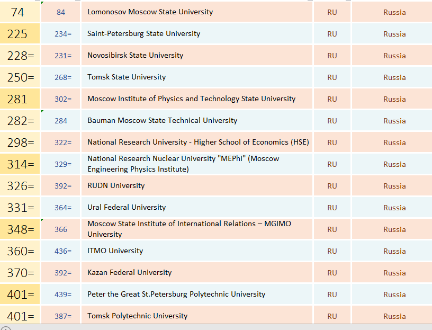Click the previous rank 268= cell
The image size is (432, 330).
(60, 77)
